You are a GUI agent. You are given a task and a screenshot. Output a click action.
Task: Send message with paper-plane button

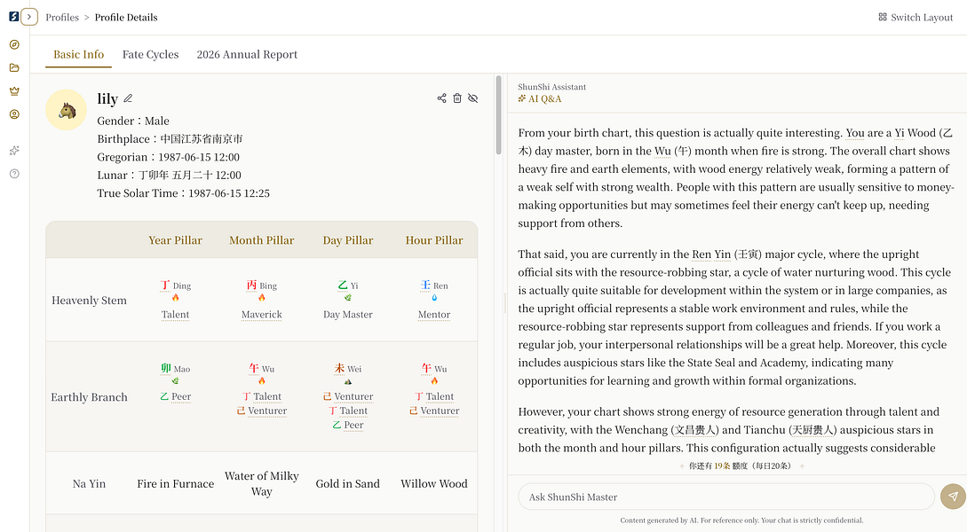[x=953, y=497]
